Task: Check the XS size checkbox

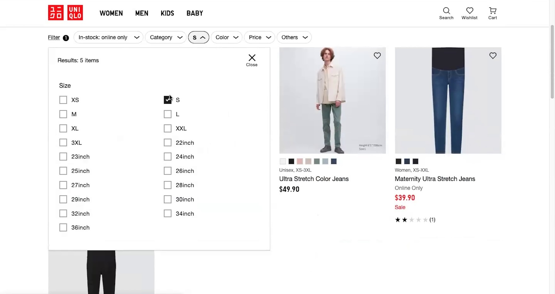Action: tap(63, 100)
